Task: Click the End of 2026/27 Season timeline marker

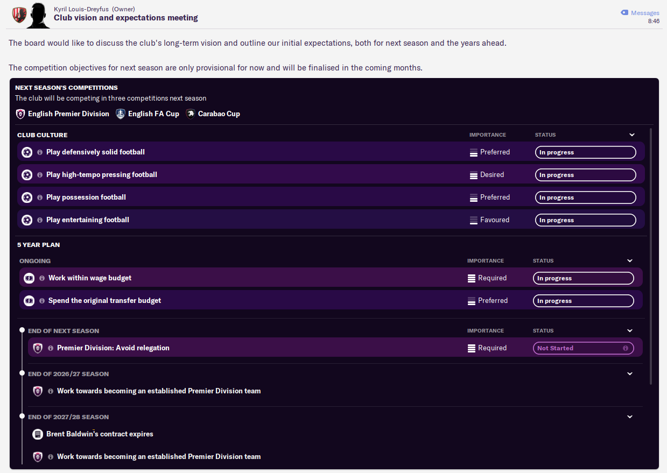Action: pos(22,373)
